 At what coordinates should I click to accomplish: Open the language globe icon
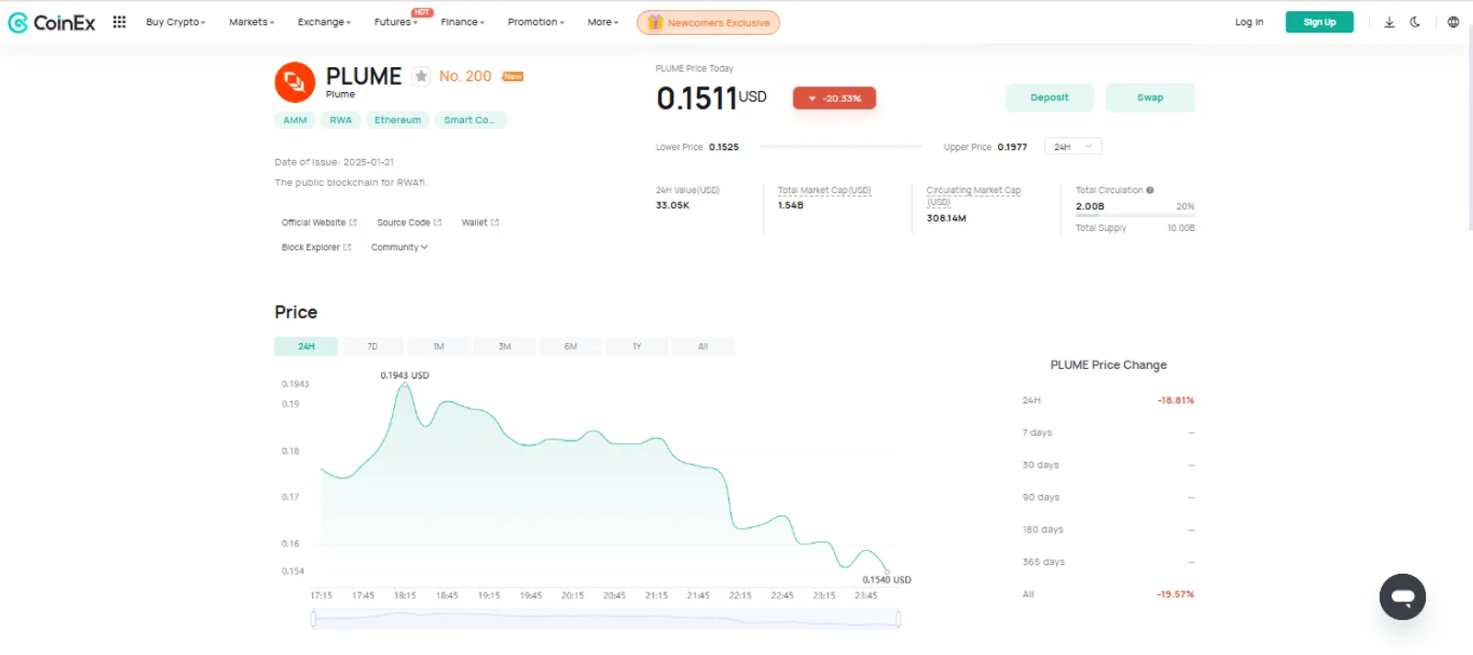click(1453, 22)
